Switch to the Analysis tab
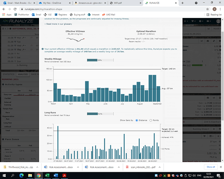Screen dimensions: 224x179 [x=23, y=74]
